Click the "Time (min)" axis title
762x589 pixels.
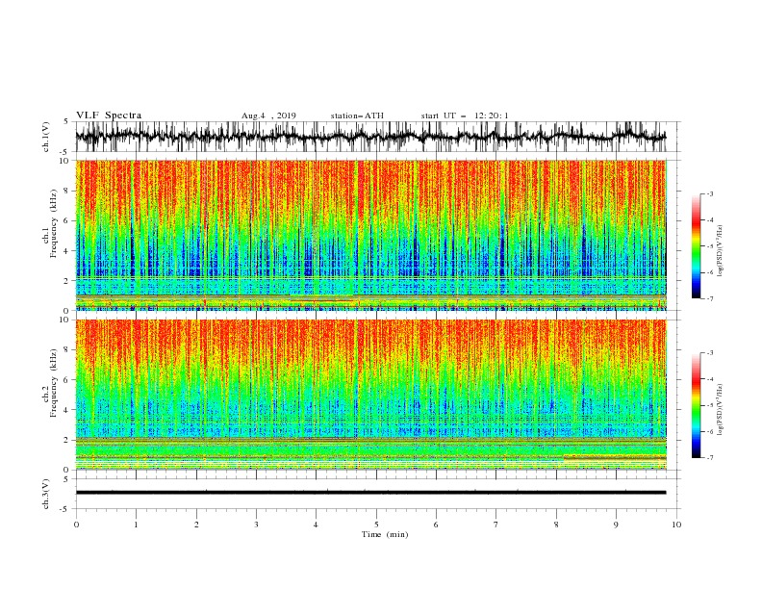(x=385, y=534)
